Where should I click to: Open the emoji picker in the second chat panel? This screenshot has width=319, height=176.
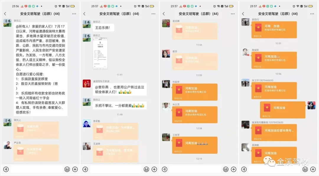(147, 169)
